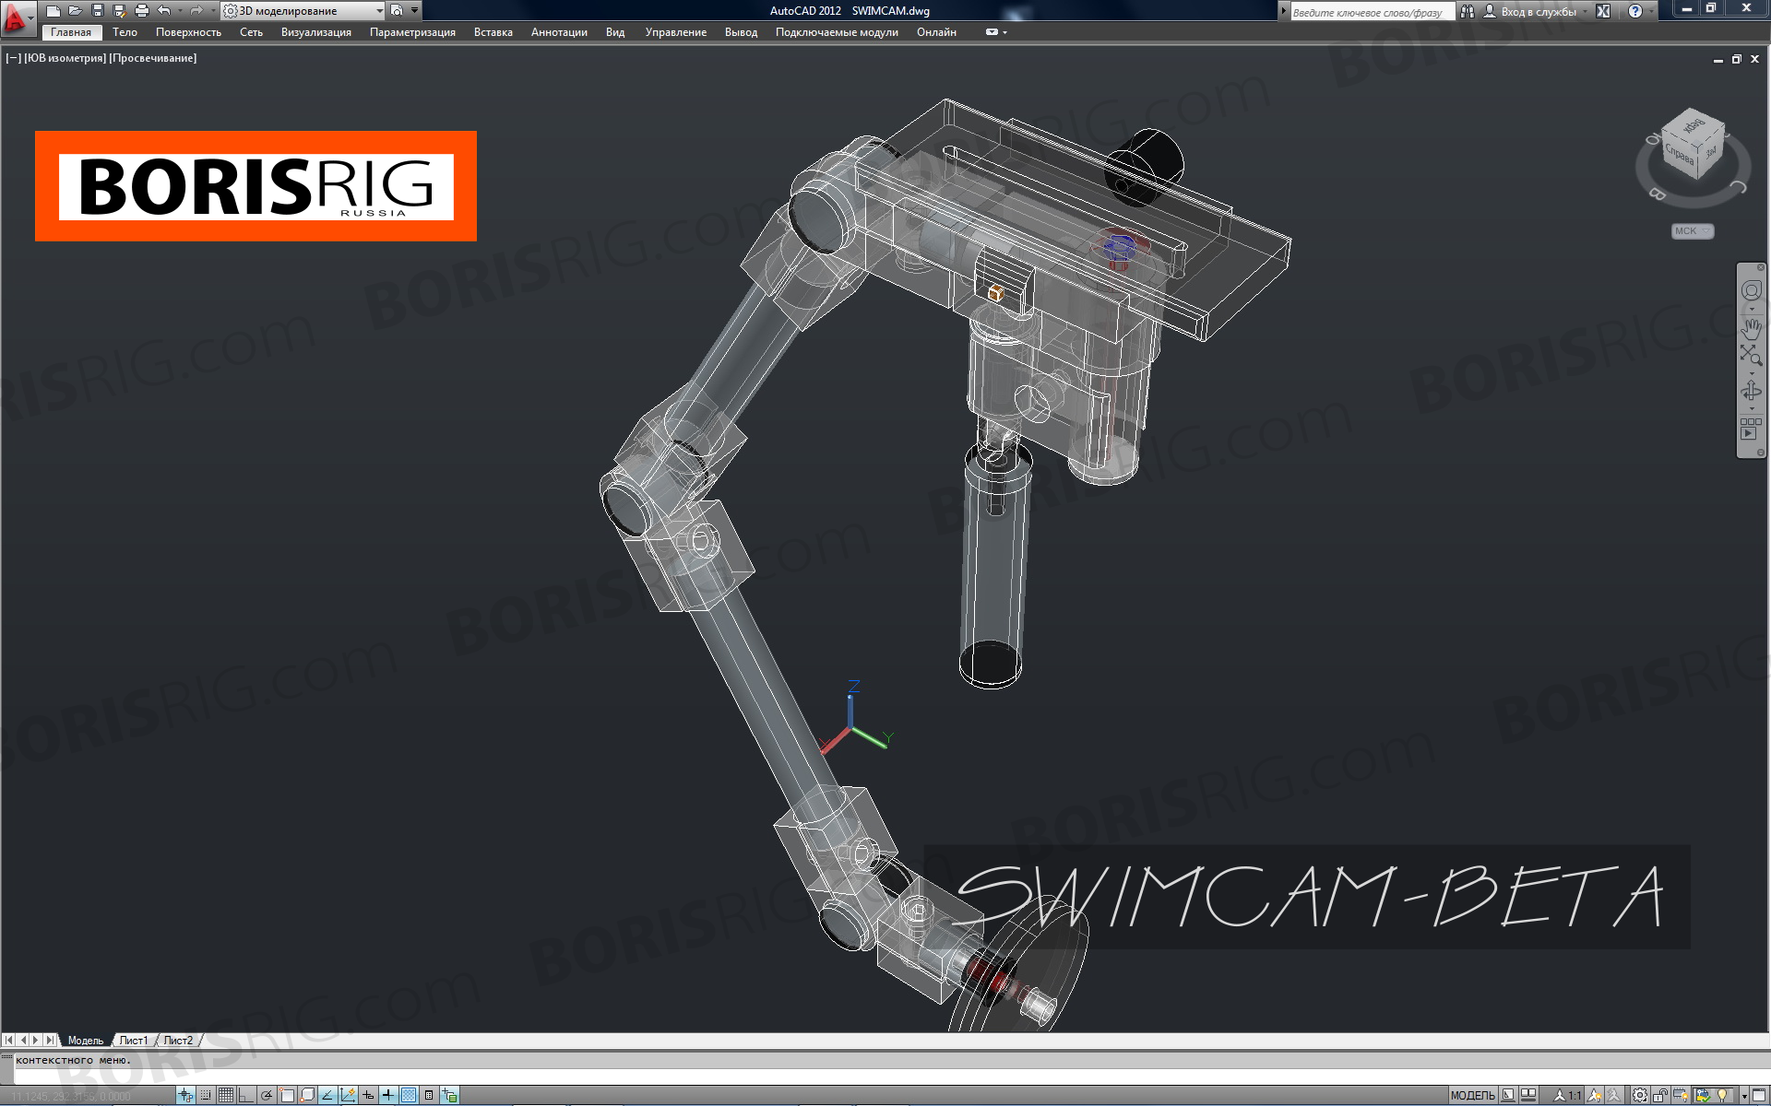Toggle polar tracking in status bar

267,1095
